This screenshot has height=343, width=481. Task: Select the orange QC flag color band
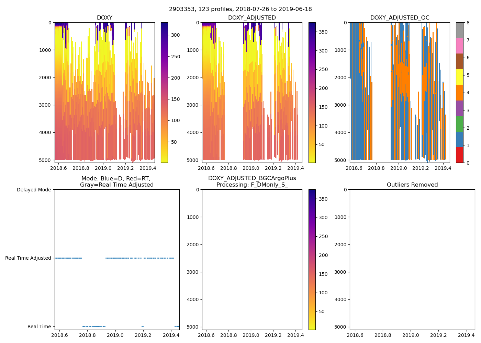pos(459,93)
